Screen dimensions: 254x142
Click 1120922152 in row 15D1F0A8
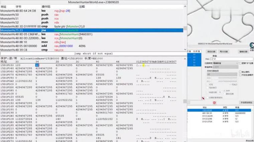click(24, 81)
